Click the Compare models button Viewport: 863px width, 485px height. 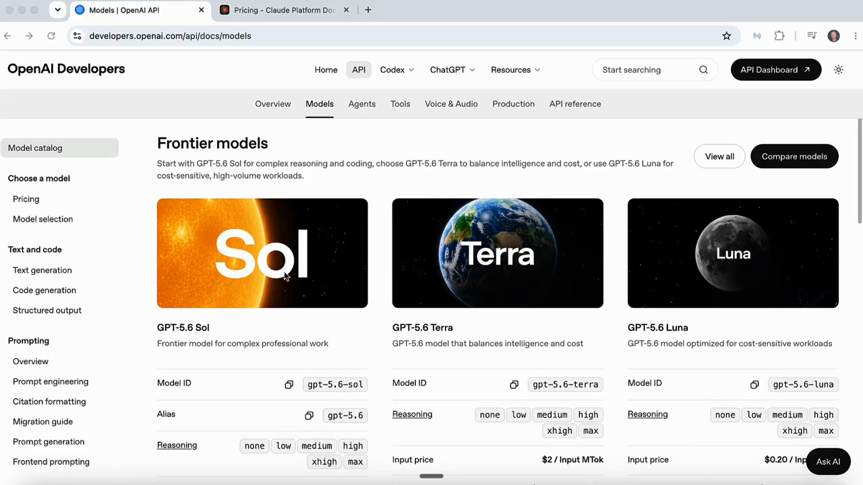[x=794, y=156]
